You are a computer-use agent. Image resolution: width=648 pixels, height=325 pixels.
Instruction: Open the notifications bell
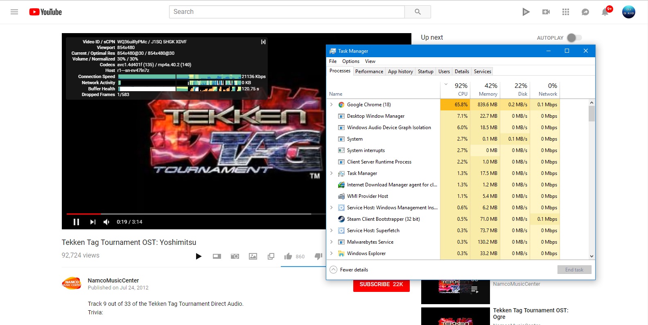pos(605,12)
